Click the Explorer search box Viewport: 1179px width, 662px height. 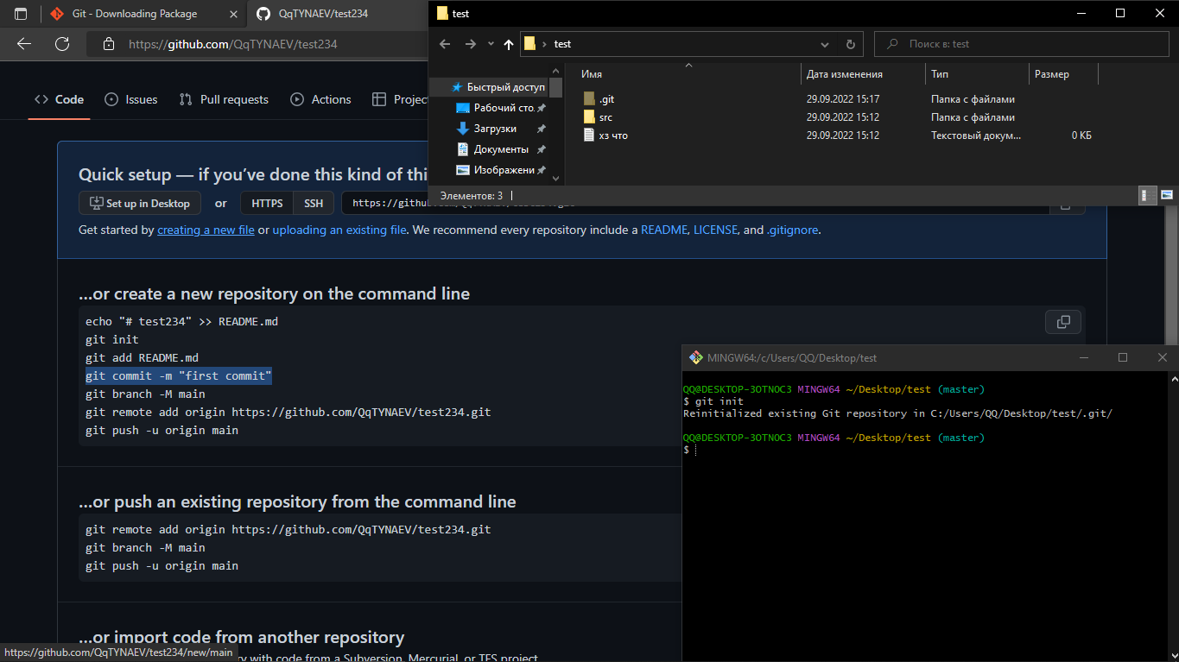pos(1023,44)
